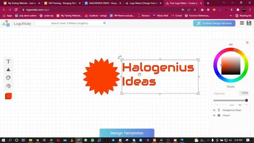Open the notification center
The width and height of the screenshot is (254, 143).
[x=248, y=140]
